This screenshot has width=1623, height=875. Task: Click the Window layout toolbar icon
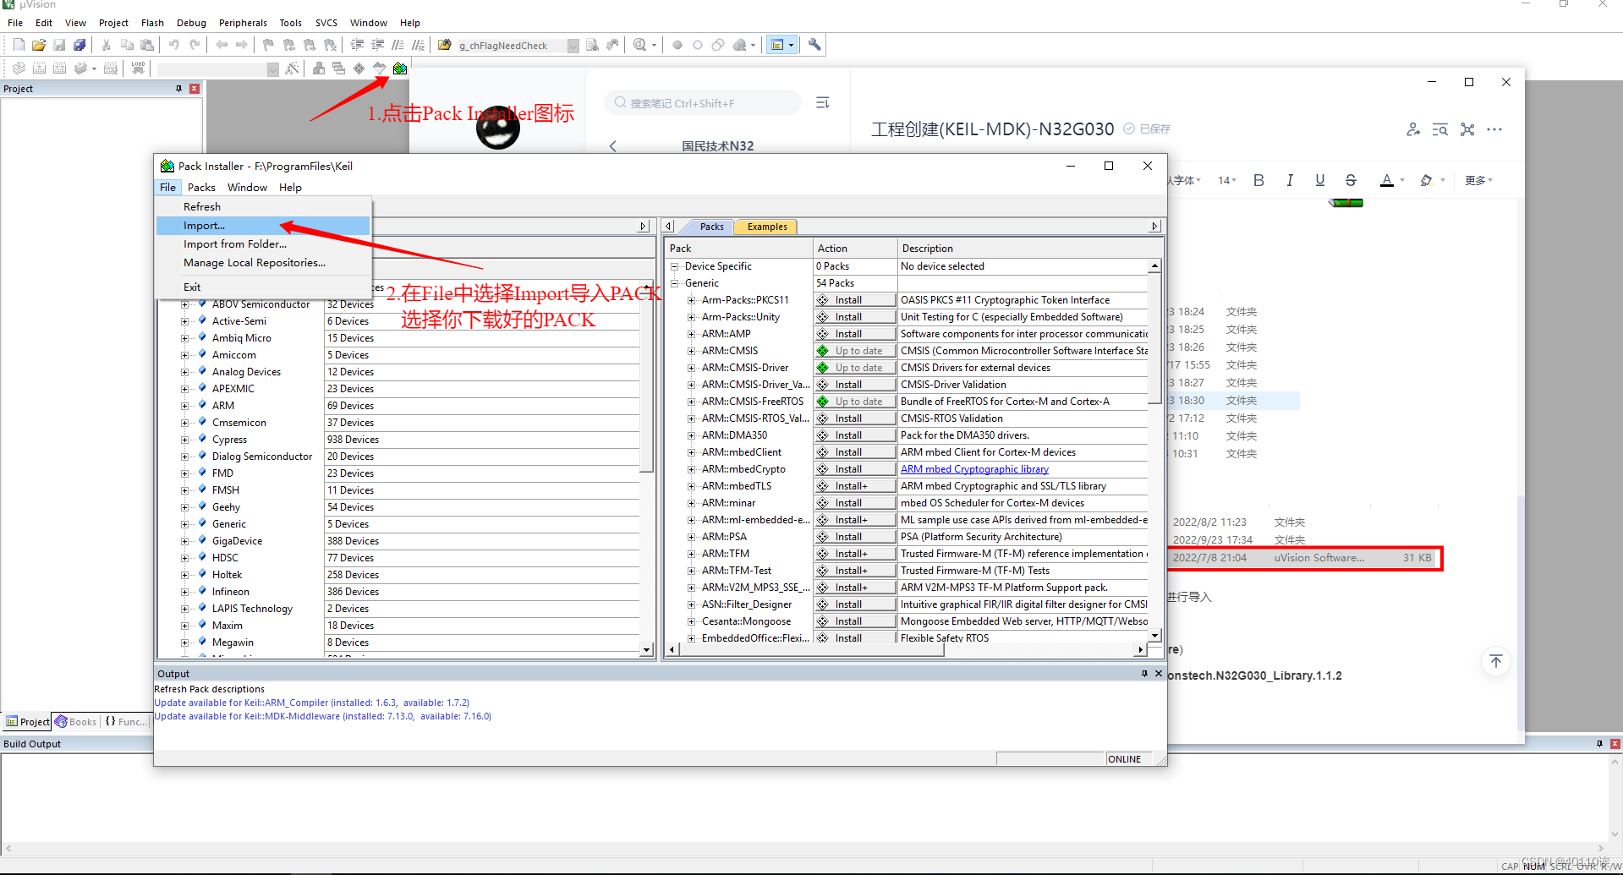click(x=777, y=45)
